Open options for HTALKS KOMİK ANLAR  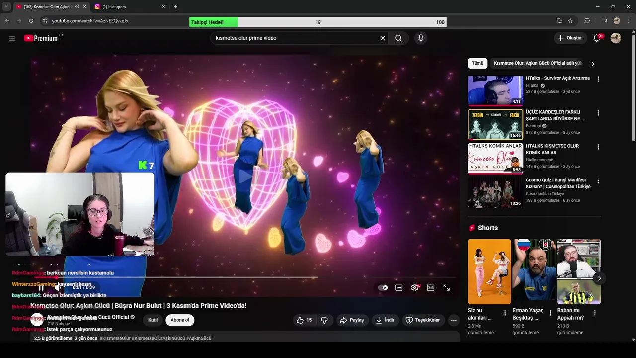(x=598, y=147)
